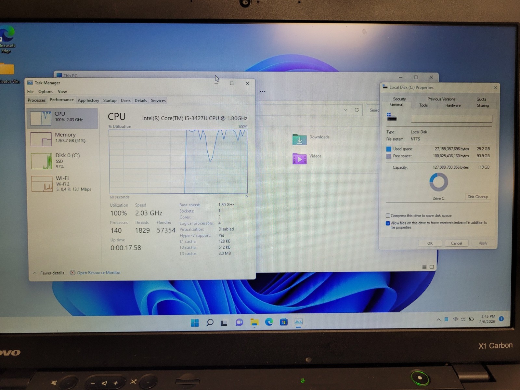Image resolution: width=520 pixels, height=390 pixels.
Task: Open the Options menu in Task Manager
Action: 45,92
